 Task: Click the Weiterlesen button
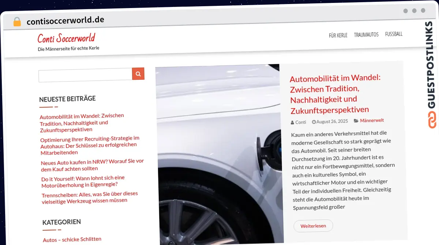313,226
